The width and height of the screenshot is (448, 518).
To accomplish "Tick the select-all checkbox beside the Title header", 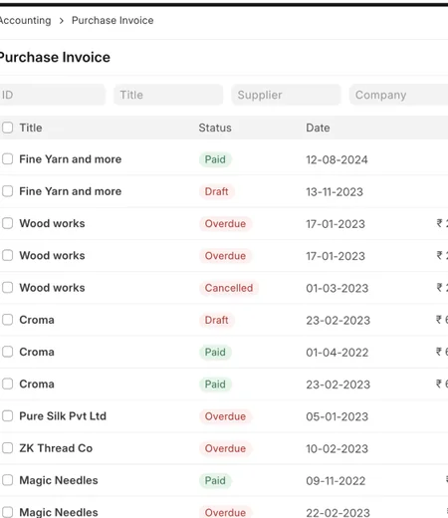I will 7,128.
